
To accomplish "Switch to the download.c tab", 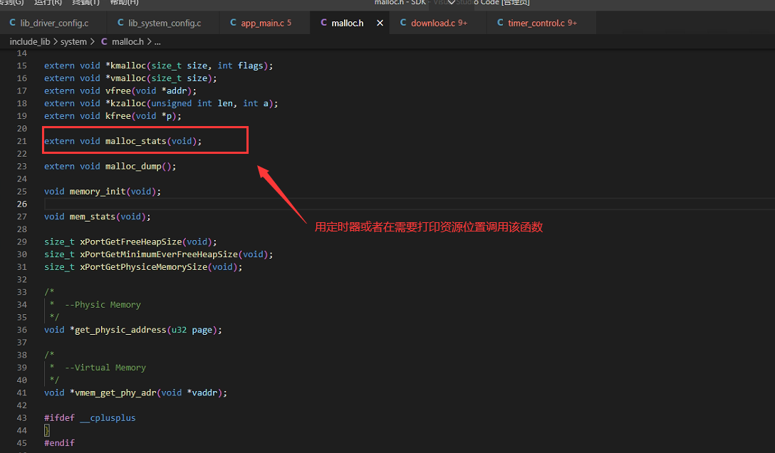I will pyautogui.click(x=439, y=24).
